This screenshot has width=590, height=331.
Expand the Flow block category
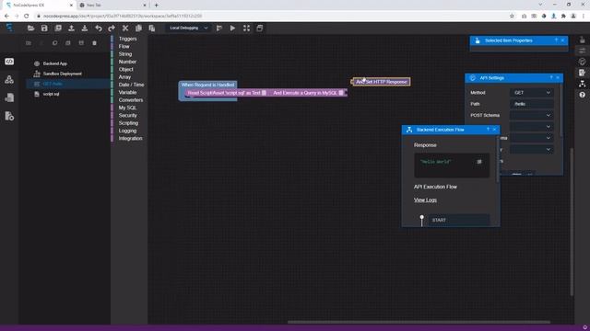click(124, 47)
